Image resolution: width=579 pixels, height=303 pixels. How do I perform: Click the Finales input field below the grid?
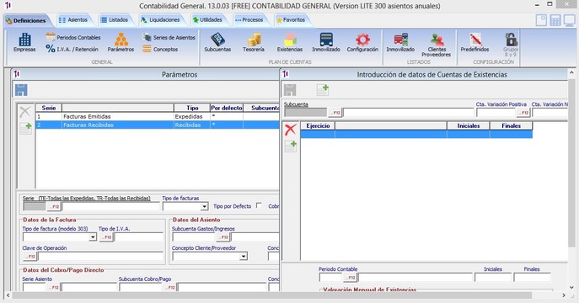(532, 278)
